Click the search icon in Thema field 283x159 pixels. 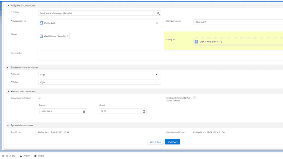coord(158,13)
